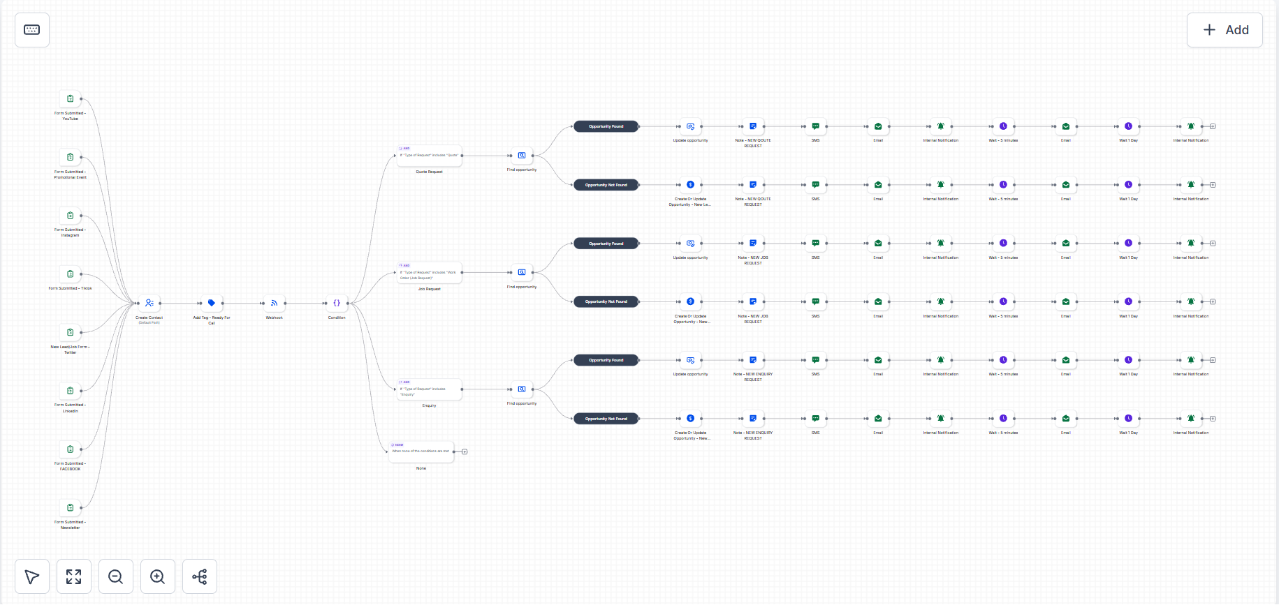Select SMS node in Quote Request Opportunity Found path
This screenshot has width=1279, height=605.
click(x=816, y=126)
